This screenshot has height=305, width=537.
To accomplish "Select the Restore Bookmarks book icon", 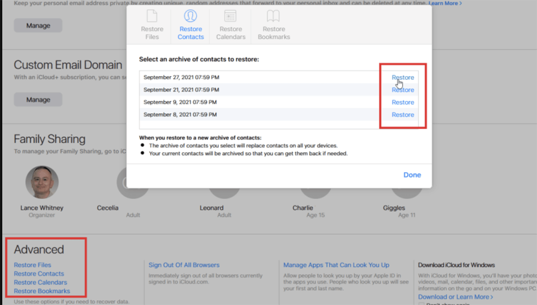I will tap(273, 16).
